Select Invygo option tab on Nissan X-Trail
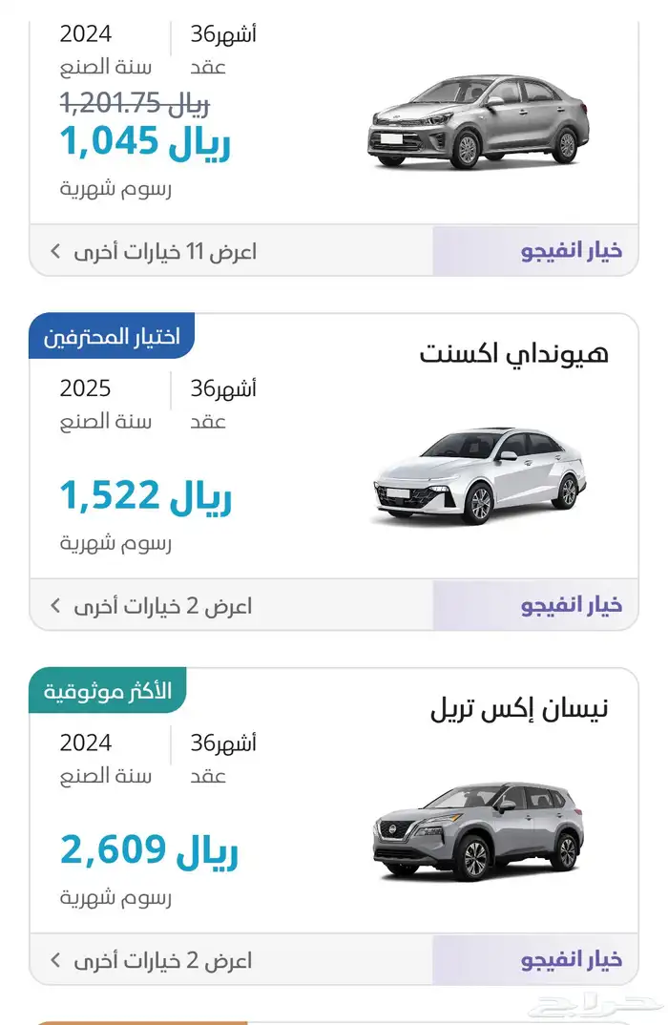This screenshot has width=668, height=1025. [x=571, y=960]
